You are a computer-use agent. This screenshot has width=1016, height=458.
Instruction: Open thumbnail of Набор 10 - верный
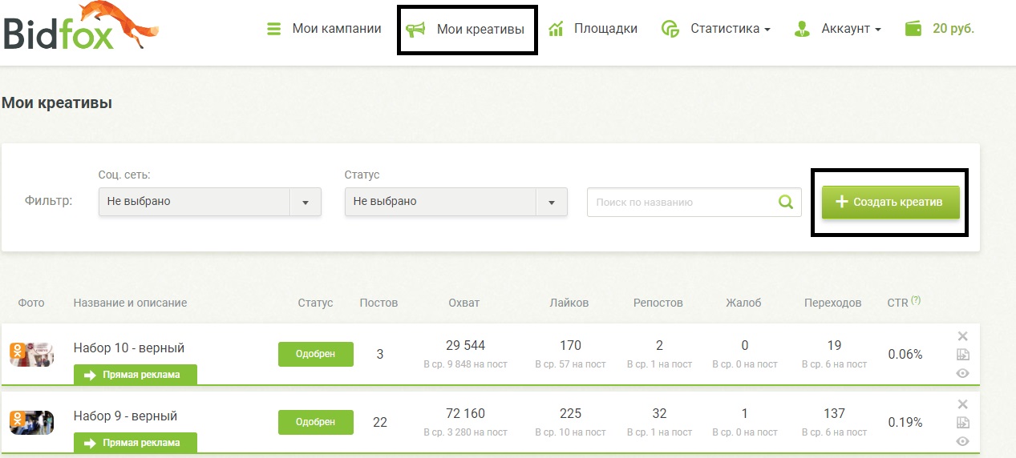[31, 354]
